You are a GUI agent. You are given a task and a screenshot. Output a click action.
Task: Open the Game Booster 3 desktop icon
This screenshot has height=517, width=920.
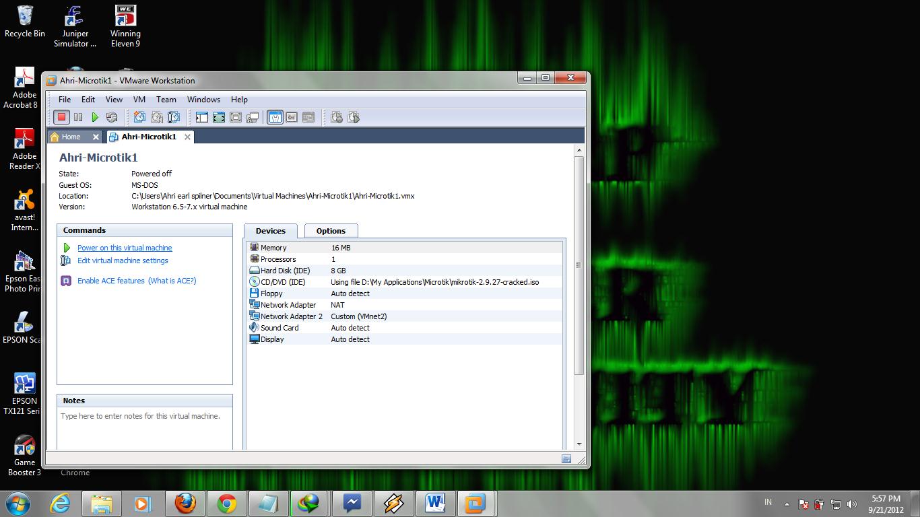click(24, 456)
